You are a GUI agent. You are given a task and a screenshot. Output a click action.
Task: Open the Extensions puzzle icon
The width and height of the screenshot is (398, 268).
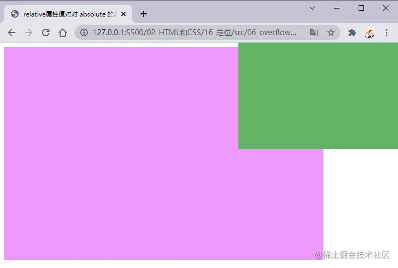pos(352,33)
